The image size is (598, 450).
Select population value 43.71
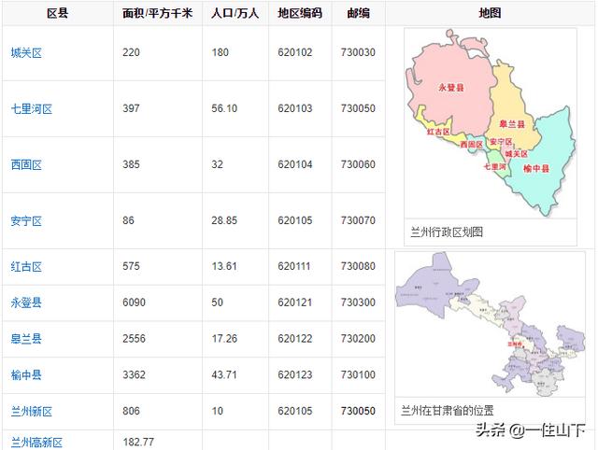point(224,374)
